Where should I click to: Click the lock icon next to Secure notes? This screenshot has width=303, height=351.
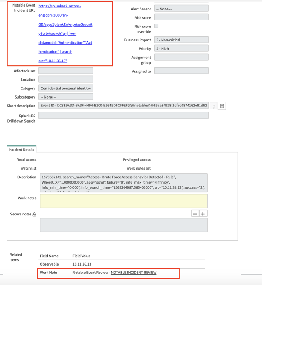coord(34,215)
